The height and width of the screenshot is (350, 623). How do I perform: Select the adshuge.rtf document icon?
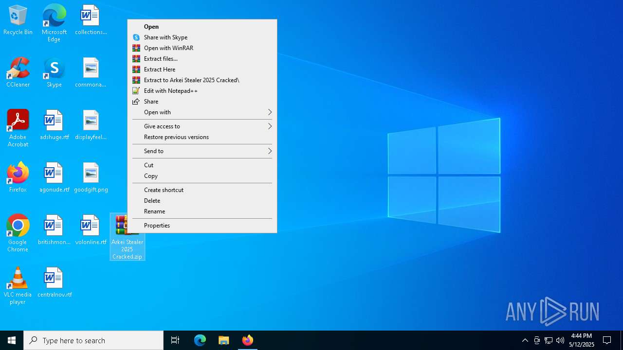[54, 125]
